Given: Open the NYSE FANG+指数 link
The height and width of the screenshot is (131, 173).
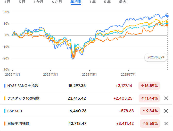Looking at the screenshot, I should pyautogui.click(x=23, y=86).
